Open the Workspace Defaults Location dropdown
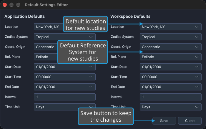The width and height of the screenshot is (206, 129). click(x=170, y=27)
